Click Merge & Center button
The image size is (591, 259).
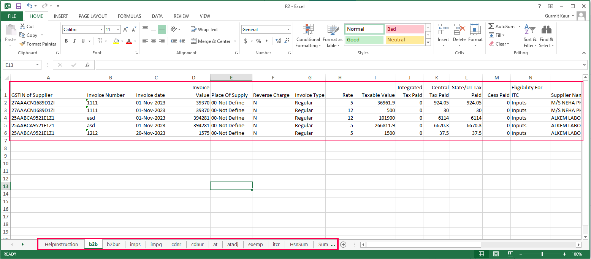(x=211, y=41)
